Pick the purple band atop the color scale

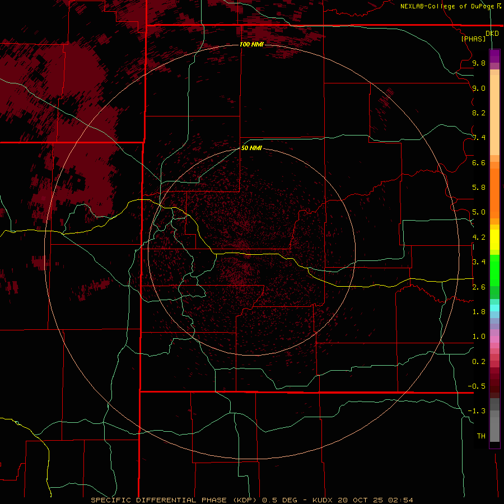[x=494, y=57]
